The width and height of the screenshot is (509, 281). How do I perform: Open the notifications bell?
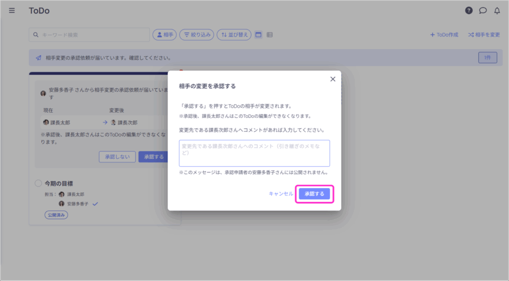coord(497,10)
